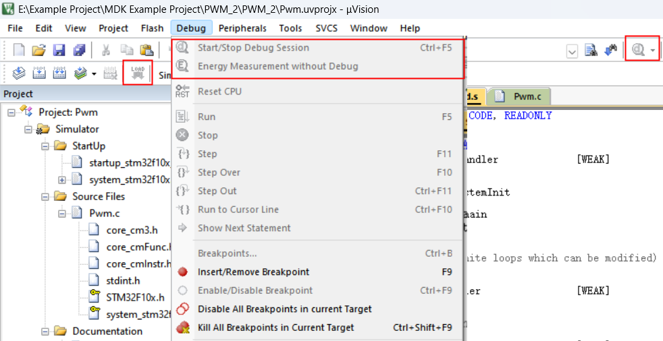Click the Find in Files icon
Image resolution: width=663 pixels, height=341 pixels.
coord(592,51)
